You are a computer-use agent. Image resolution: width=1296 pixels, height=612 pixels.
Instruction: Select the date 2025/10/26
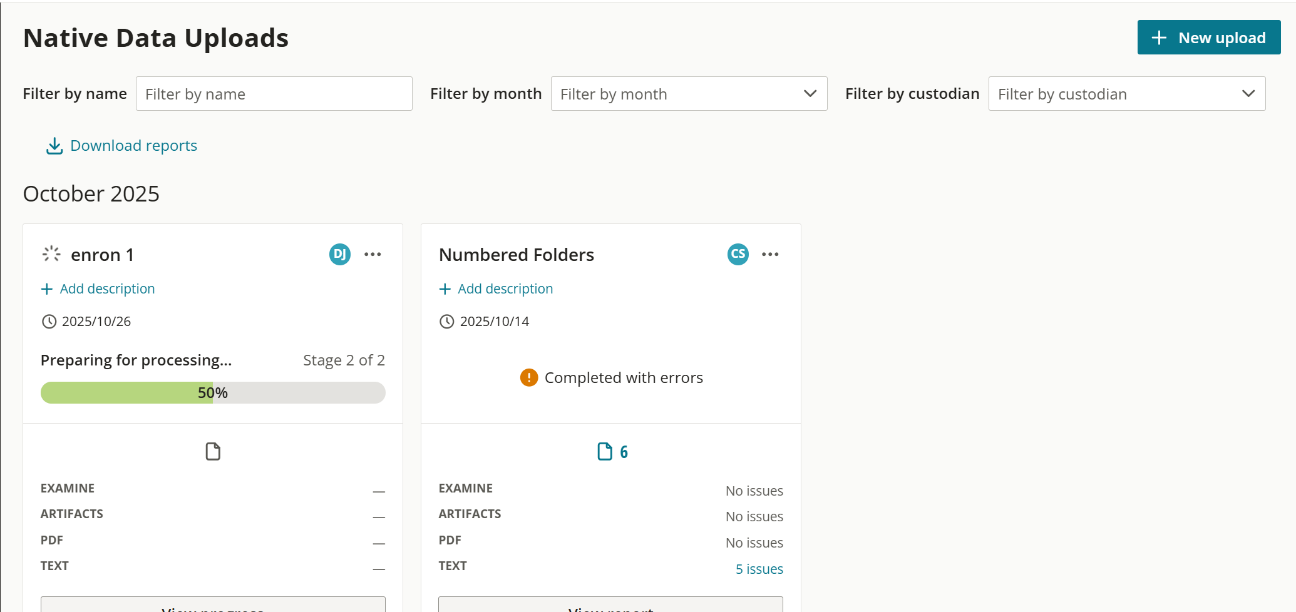(x=96, y=322)
